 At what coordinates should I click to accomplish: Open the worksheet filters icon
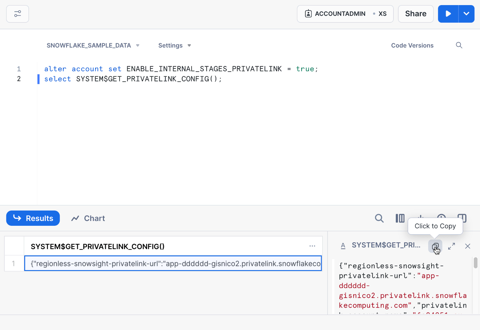(x=17, y=14)
